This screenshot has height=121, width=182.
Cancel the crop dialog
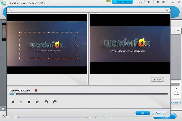(x=159, y=113)
